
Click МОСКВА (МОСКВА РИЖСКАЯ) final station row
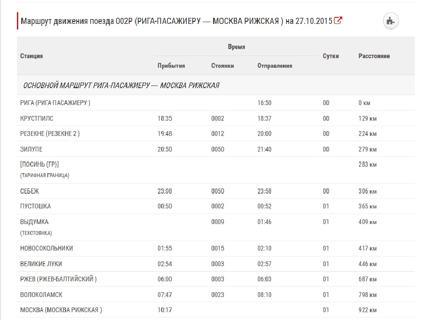click(61, 310)
